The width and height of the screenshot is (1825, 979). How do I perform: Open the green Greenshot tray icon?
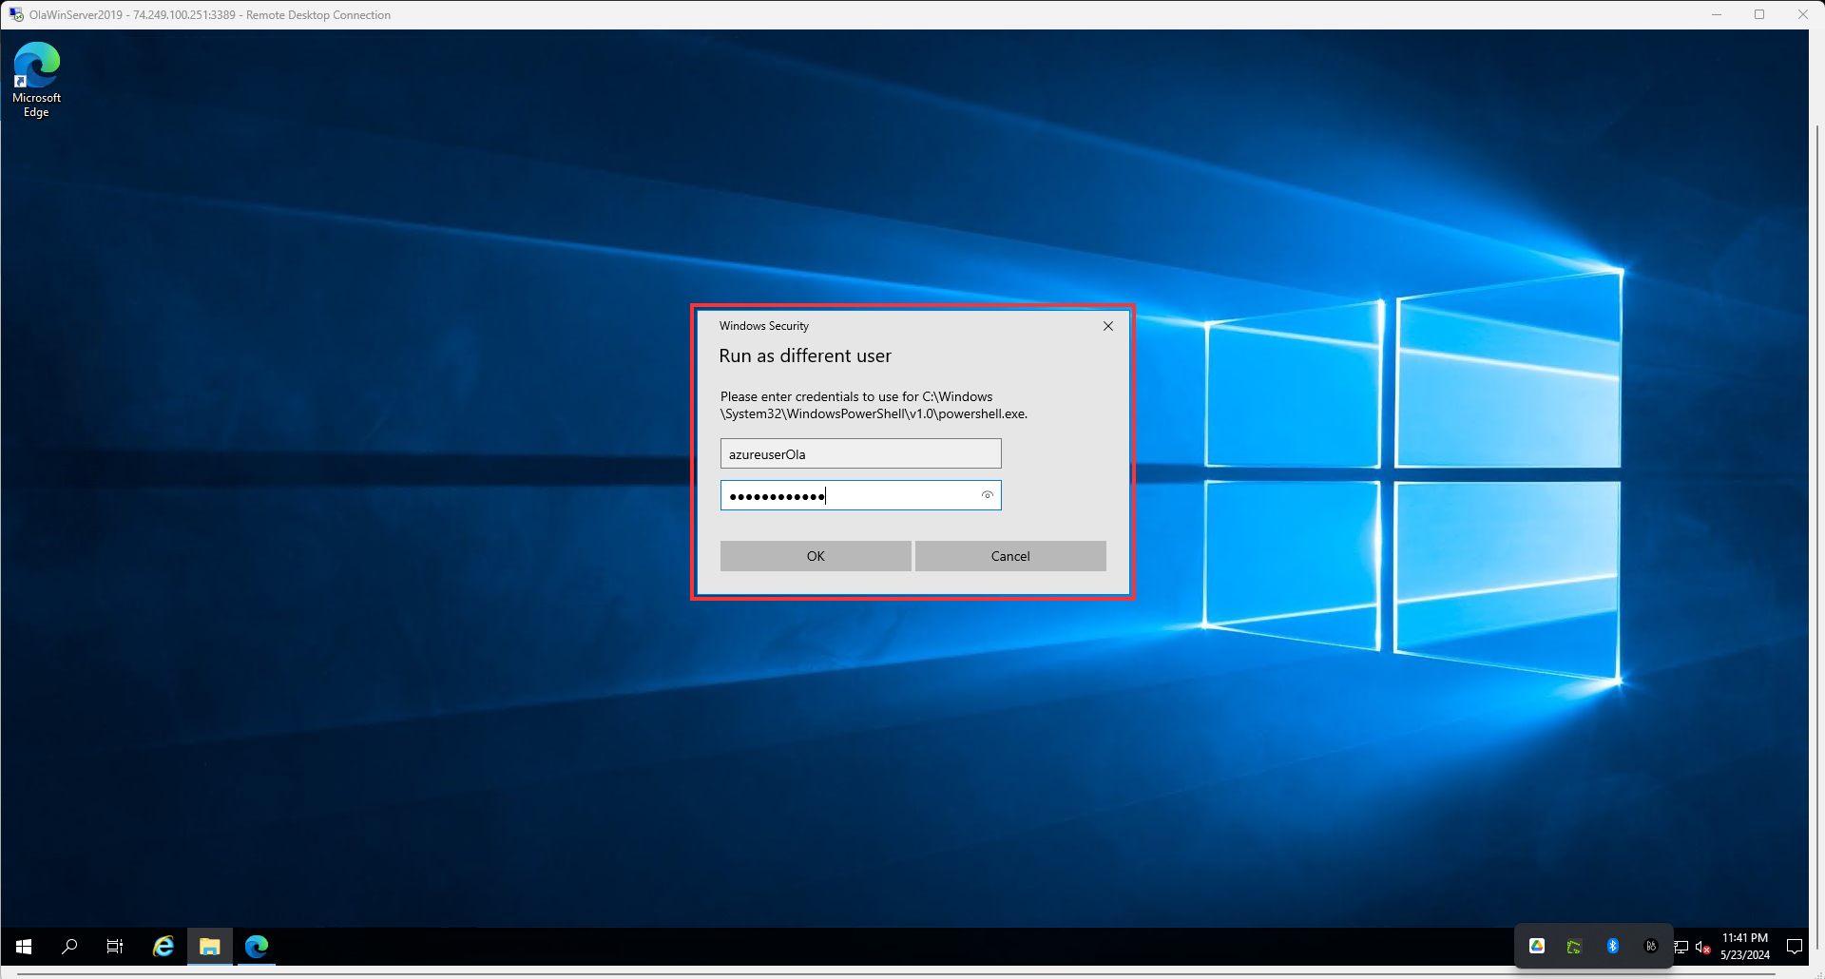tap(1574, 947)
